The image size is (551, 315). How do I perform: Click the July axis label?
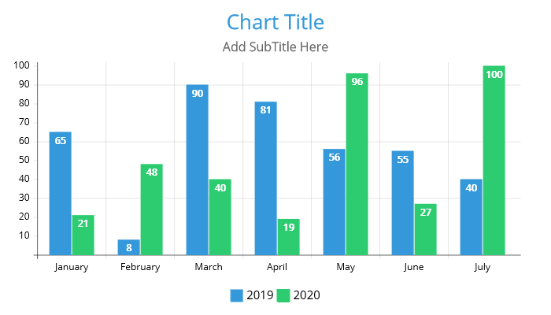coord(482,267)
